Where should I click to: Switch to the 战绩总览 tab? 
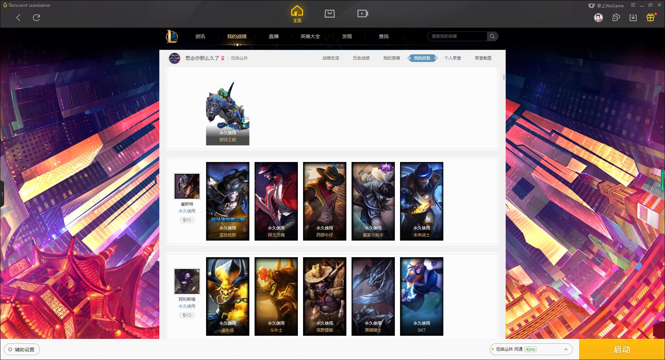coord(331,58)
